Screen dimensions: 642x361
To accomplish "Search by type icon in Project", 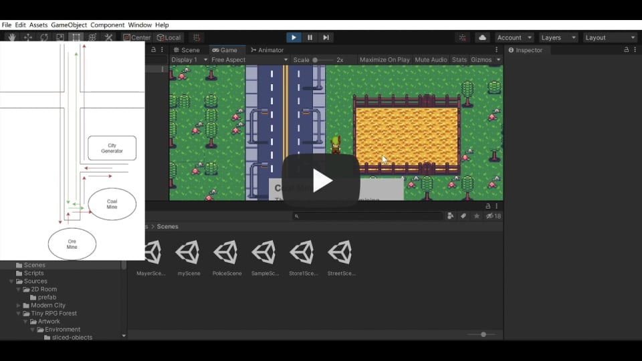I will tap(450, 216).
